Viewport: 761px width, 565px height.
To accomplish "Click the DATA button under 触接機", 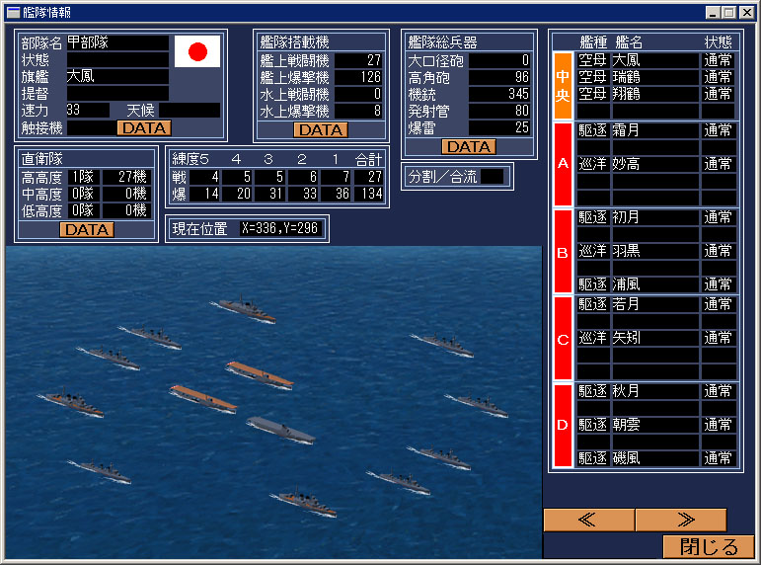I will click(144, 127).
